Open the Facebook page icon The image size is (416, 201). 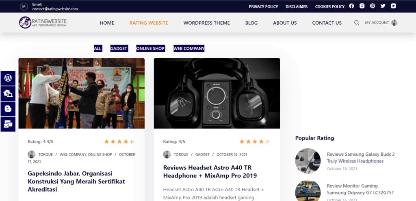351,6
